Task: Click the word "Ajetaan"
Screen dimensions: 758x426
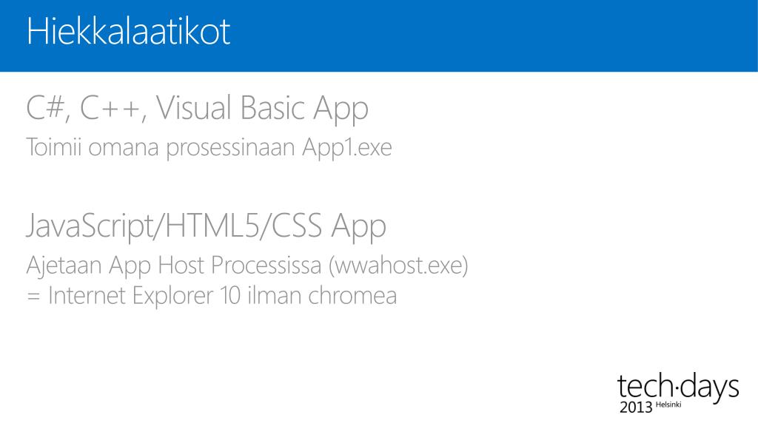Action: tap(64, 266)
